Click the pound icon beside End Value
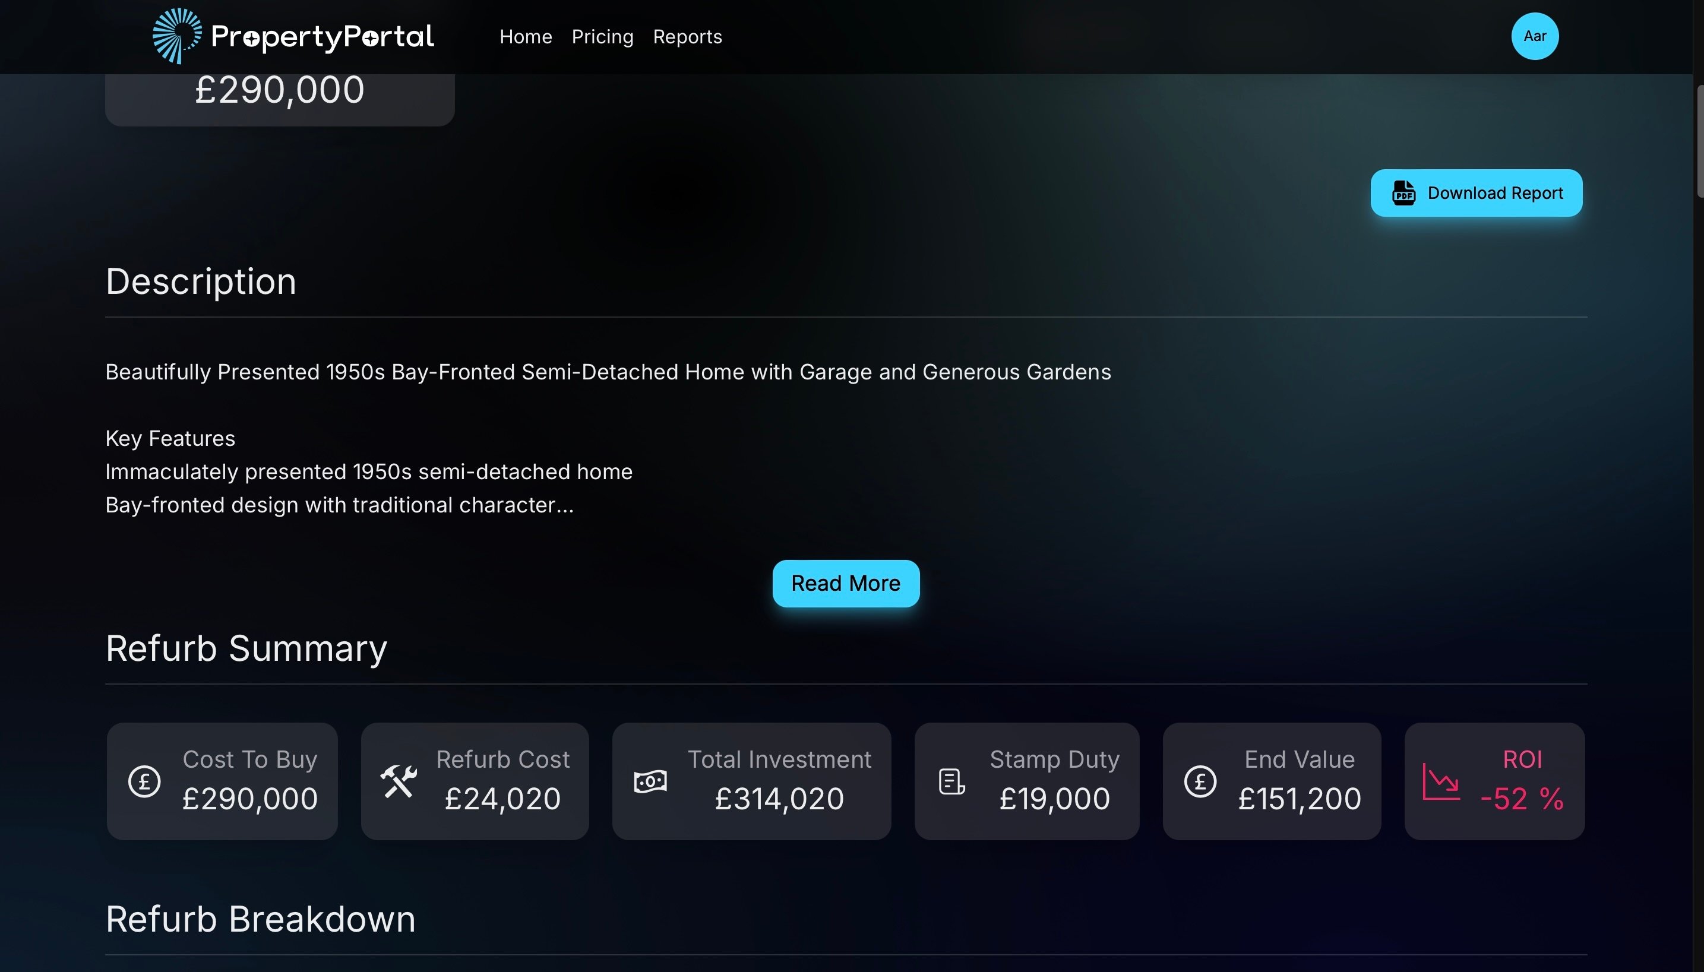Image resolution: width=1704 pixels, height=972 pixels. (x=1200, y=781)
